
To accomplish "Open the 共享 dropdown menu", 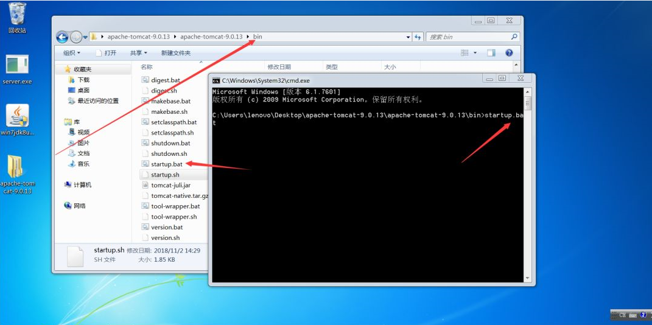I will [x=138, y=53].
